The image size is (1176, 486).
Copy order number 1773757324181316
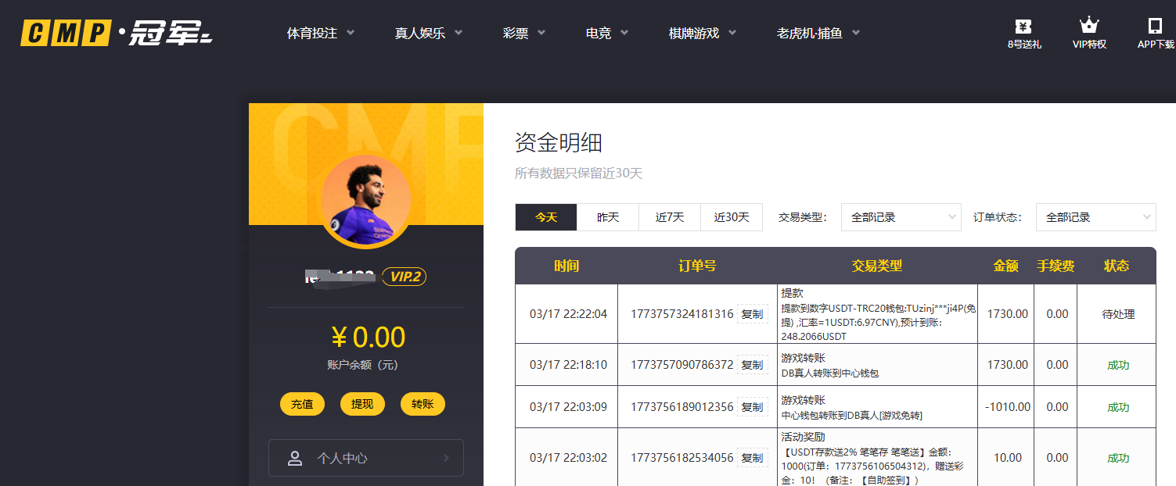coord(752,314)
